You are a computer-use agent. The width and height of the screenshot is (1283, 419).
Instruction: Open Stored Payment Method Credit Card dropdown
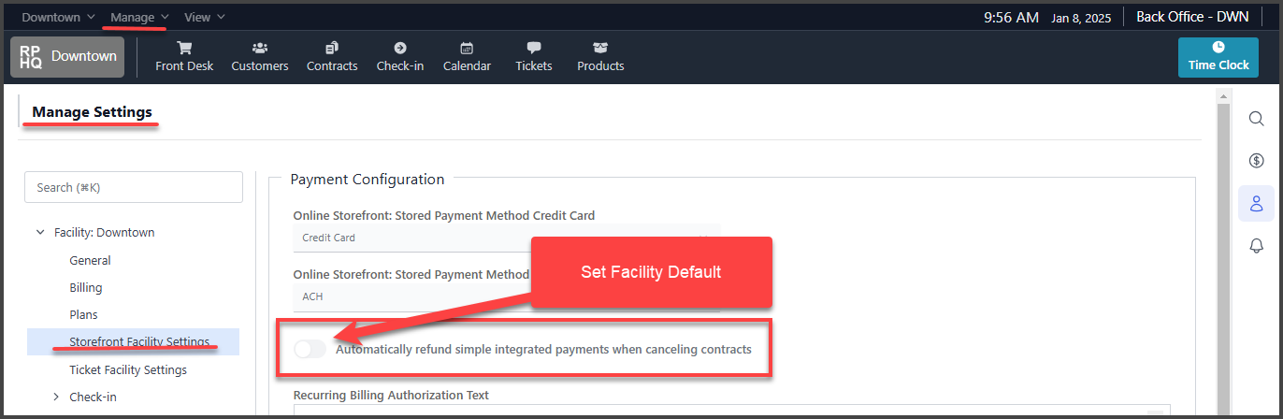pyautogui.click(x=506, y=238)
